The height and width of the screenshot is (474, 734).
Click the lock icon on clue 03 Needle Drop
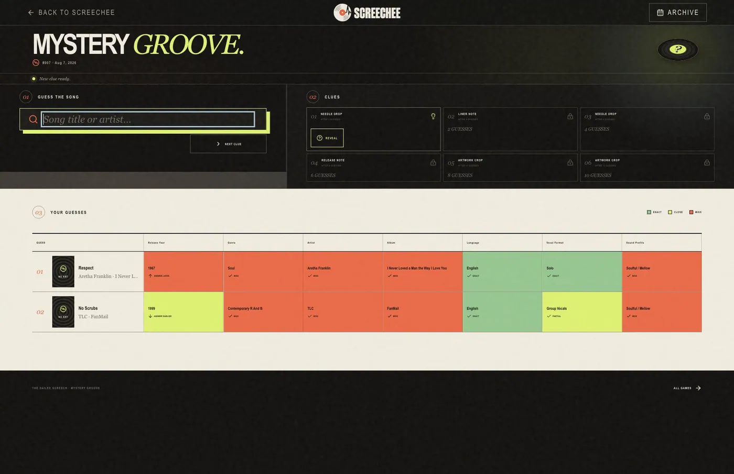click(707, 116)
